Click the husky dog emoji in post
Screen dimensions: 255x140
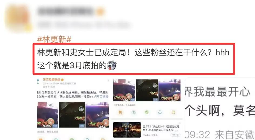pos(111,65)
